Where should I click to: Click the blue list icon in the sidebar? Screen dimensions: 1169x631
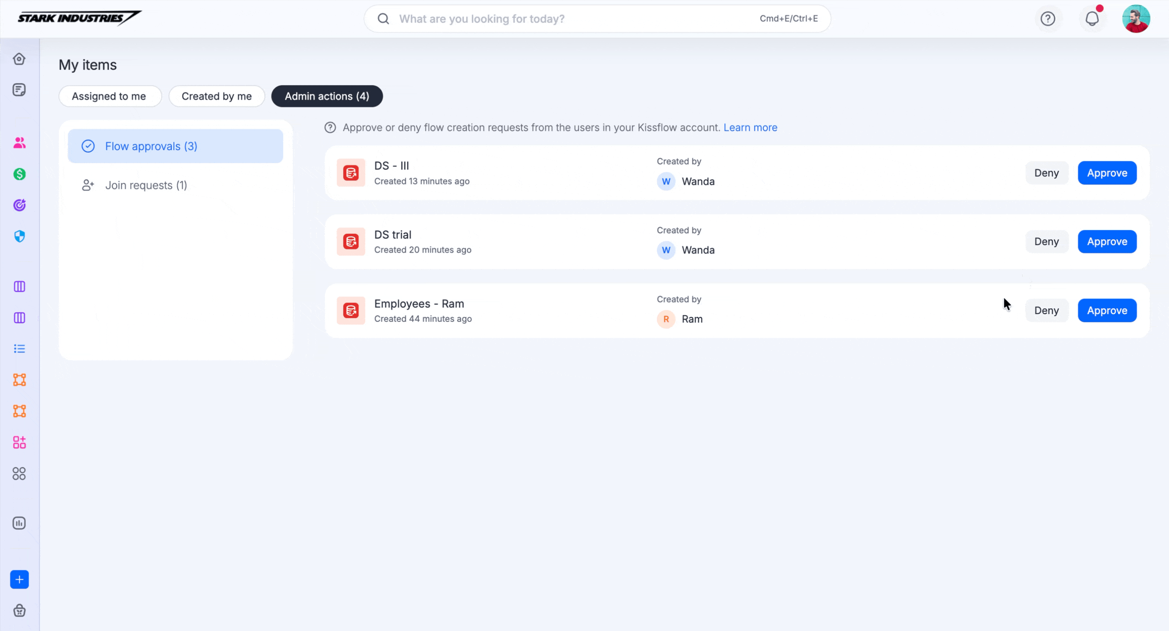pyautogui.click(x=19, y=348)
